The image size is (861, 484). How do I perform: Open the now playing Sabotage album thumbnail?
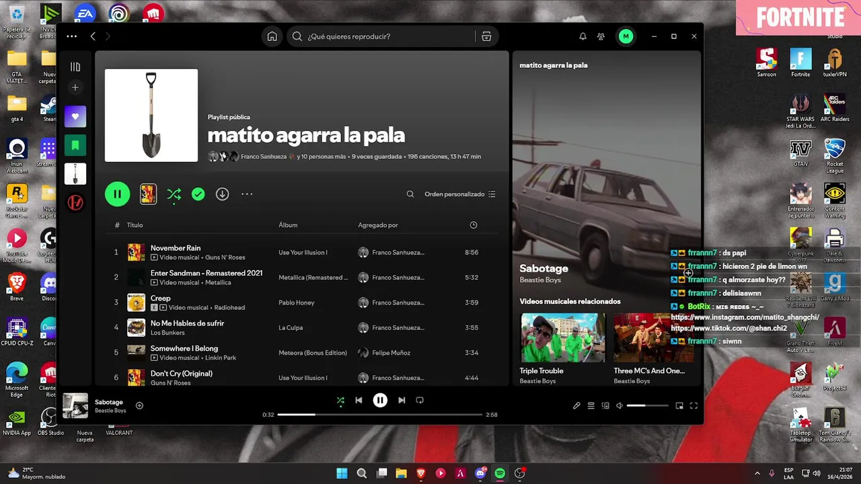pos(75,405)
